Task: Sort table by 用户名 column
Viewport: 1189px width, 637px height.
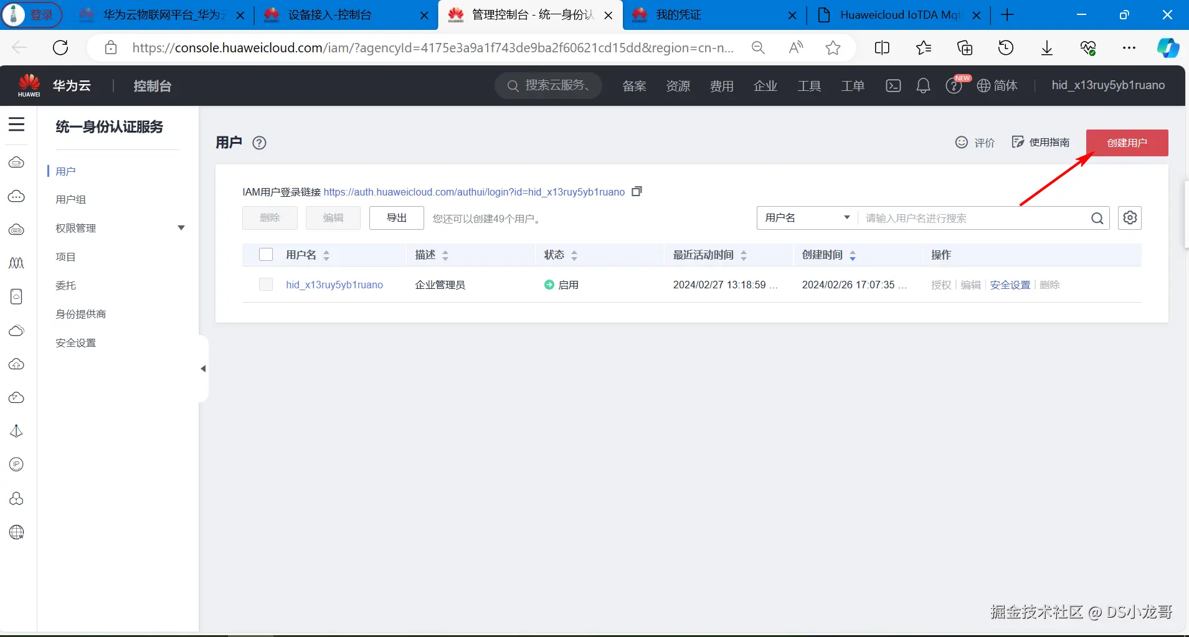Action: [x=326, y=255]
